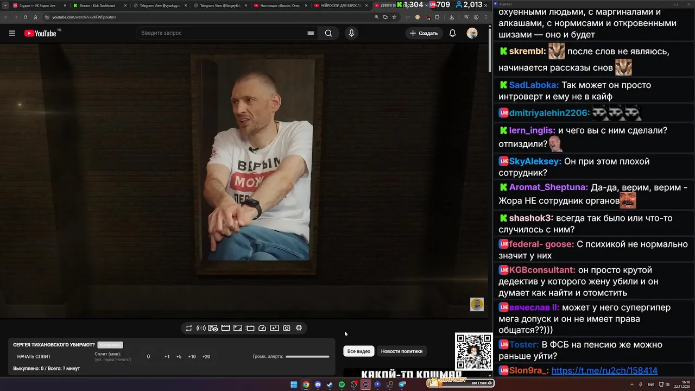Click the QR code image beside the chips
Viewport: 695px width, 391px height.
tap(473, 351)
